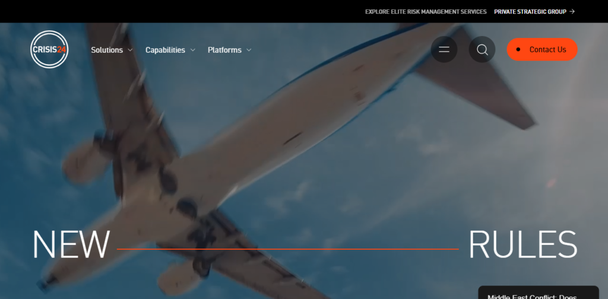This screenshot has width=608, height=299.
Task: Click the arrow after Private Strategic Group
Action: [x=572, y=12]
